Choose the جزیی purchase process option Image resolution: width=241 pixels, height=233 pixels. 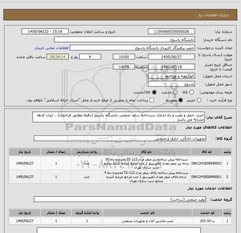point(199,100)
